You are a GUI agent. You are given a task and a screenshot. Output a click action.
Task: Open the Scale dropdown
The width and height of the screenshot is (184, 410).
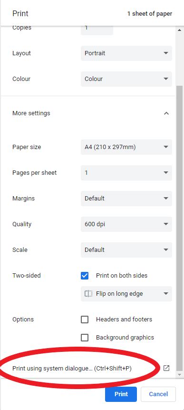tap(126, 250)
